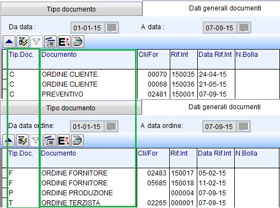Switch to the upper 'Tipo documento' tab
This screenshot has height=208, width=280.
coord(71,9)
